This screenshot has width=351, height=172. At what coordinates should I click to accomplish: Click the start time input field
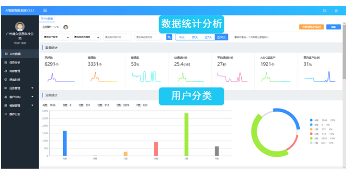pyautogui.click(x=117, y=37)
